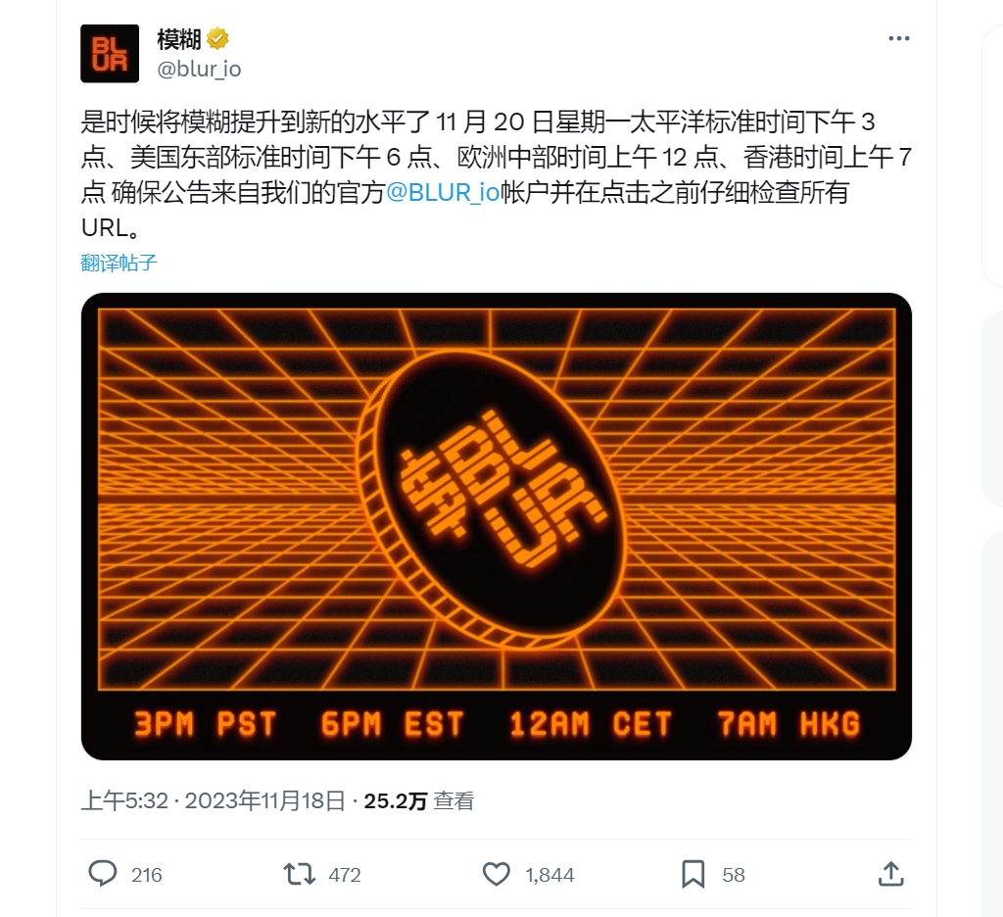The height and width of the screenshot is (917, 1003).
Task: Click the 1,844 likes count
Action: click(550, 875)
